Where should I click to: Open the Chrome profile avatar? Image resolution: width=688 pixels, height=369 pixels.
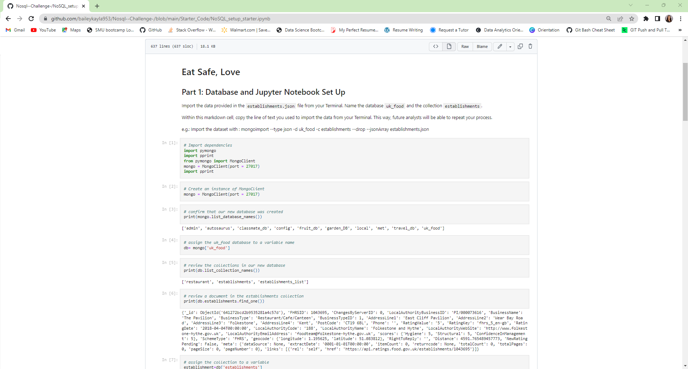coord(669,19)
